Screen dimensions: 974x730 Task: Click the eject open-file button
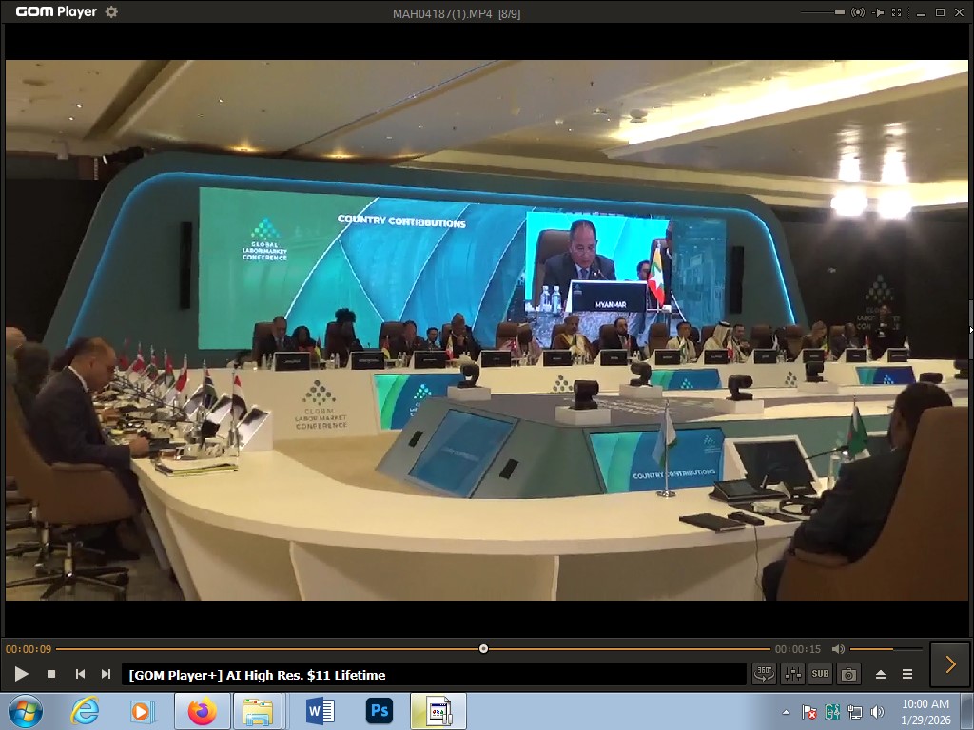click(881, 674)
